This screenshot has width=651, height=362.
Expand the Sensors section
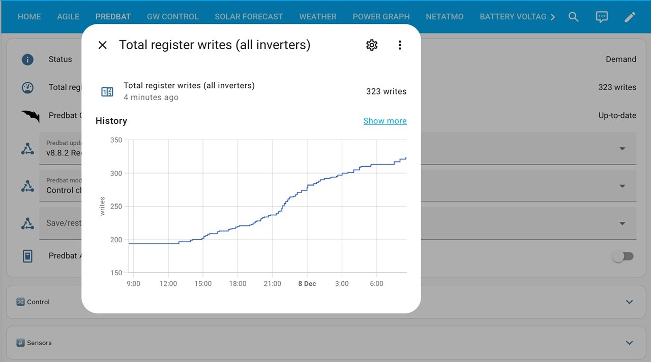pos(629,343)
